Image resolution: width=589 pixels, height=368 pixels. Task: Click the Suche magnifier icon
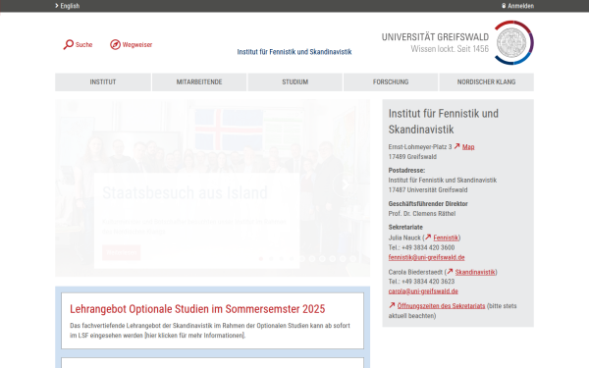tap(68, 45)
